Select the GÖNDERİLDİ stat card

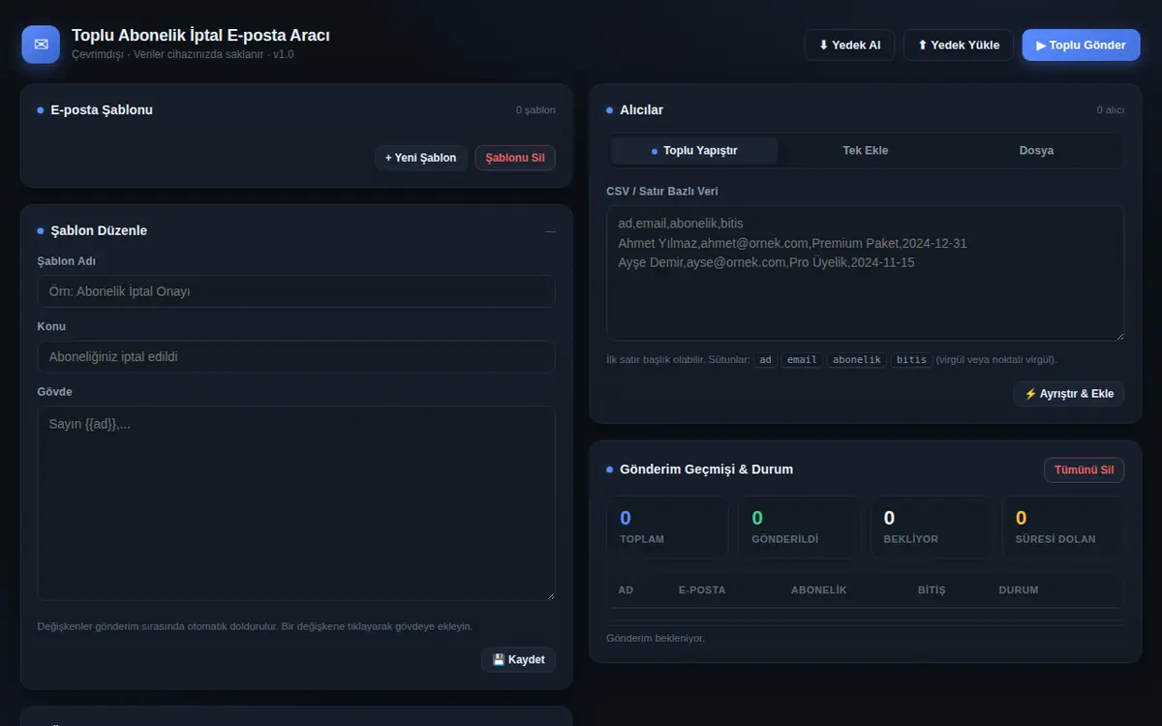[x=799, y=528]
